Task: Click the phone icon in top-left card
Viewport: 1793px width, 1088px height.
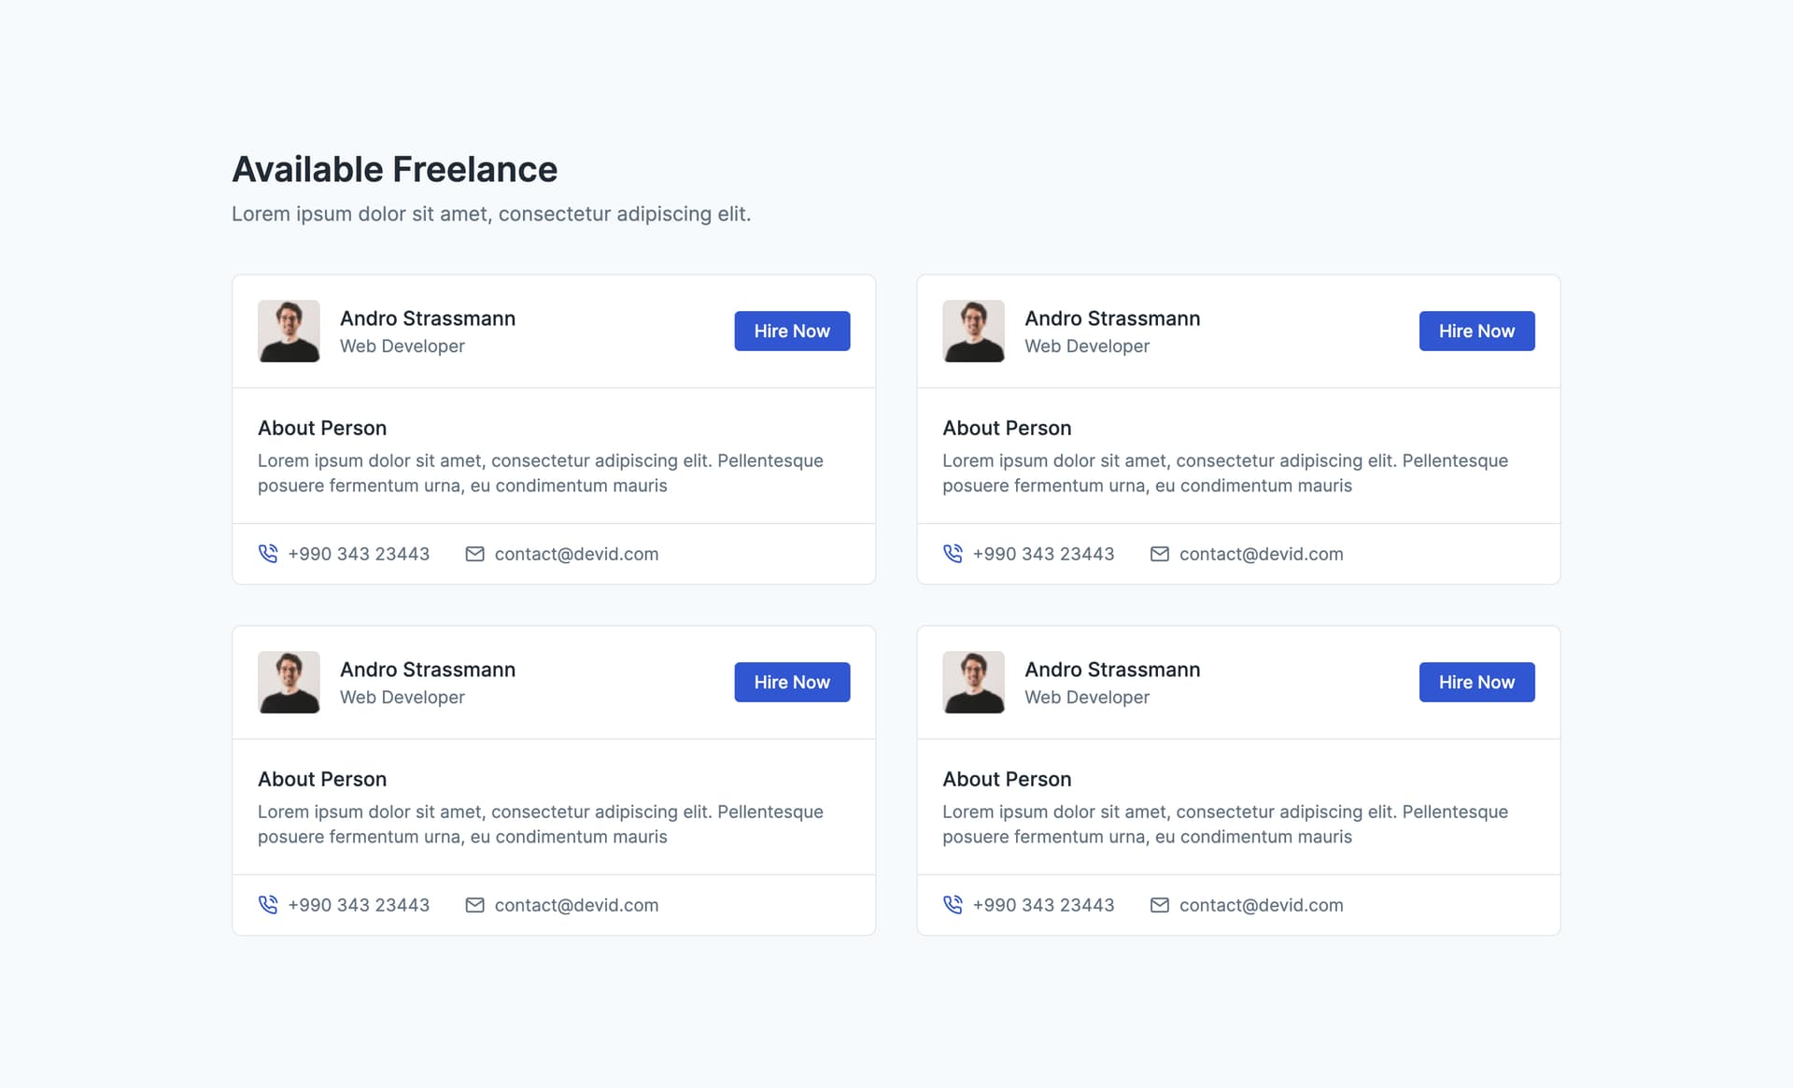Action: point(268,554)
